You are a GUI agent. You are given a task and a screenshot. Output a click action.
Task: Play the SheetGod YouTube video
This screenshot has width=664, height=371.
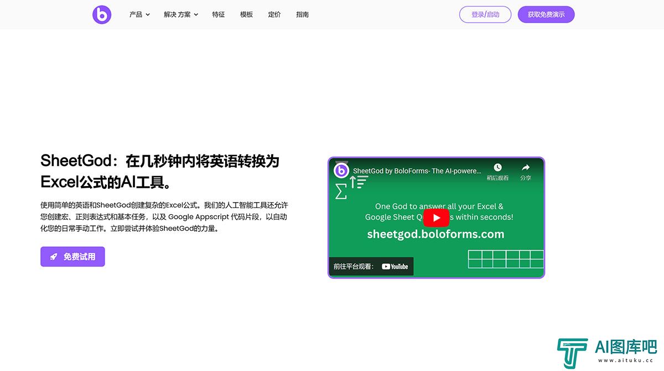(x=437, y=218)
